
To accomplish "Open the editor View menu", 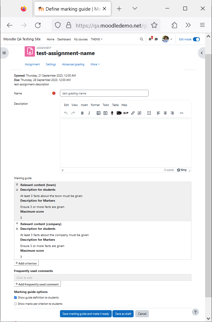I will pyautogui.click(x=75, y=105).
